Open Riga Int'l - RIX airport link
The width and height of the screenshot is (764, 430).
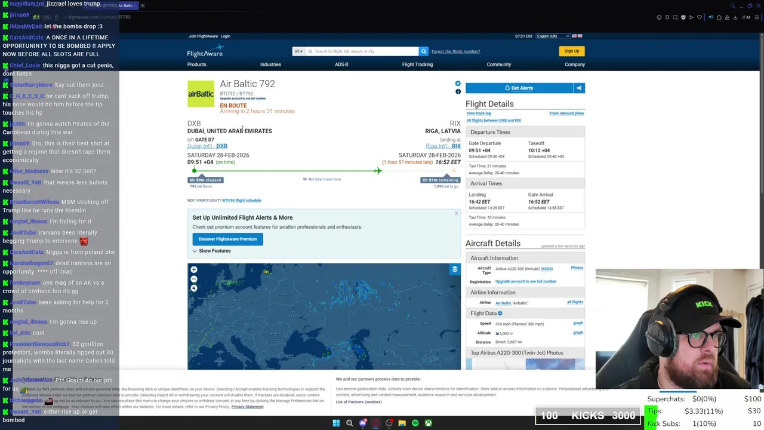[x=443, y=146]
